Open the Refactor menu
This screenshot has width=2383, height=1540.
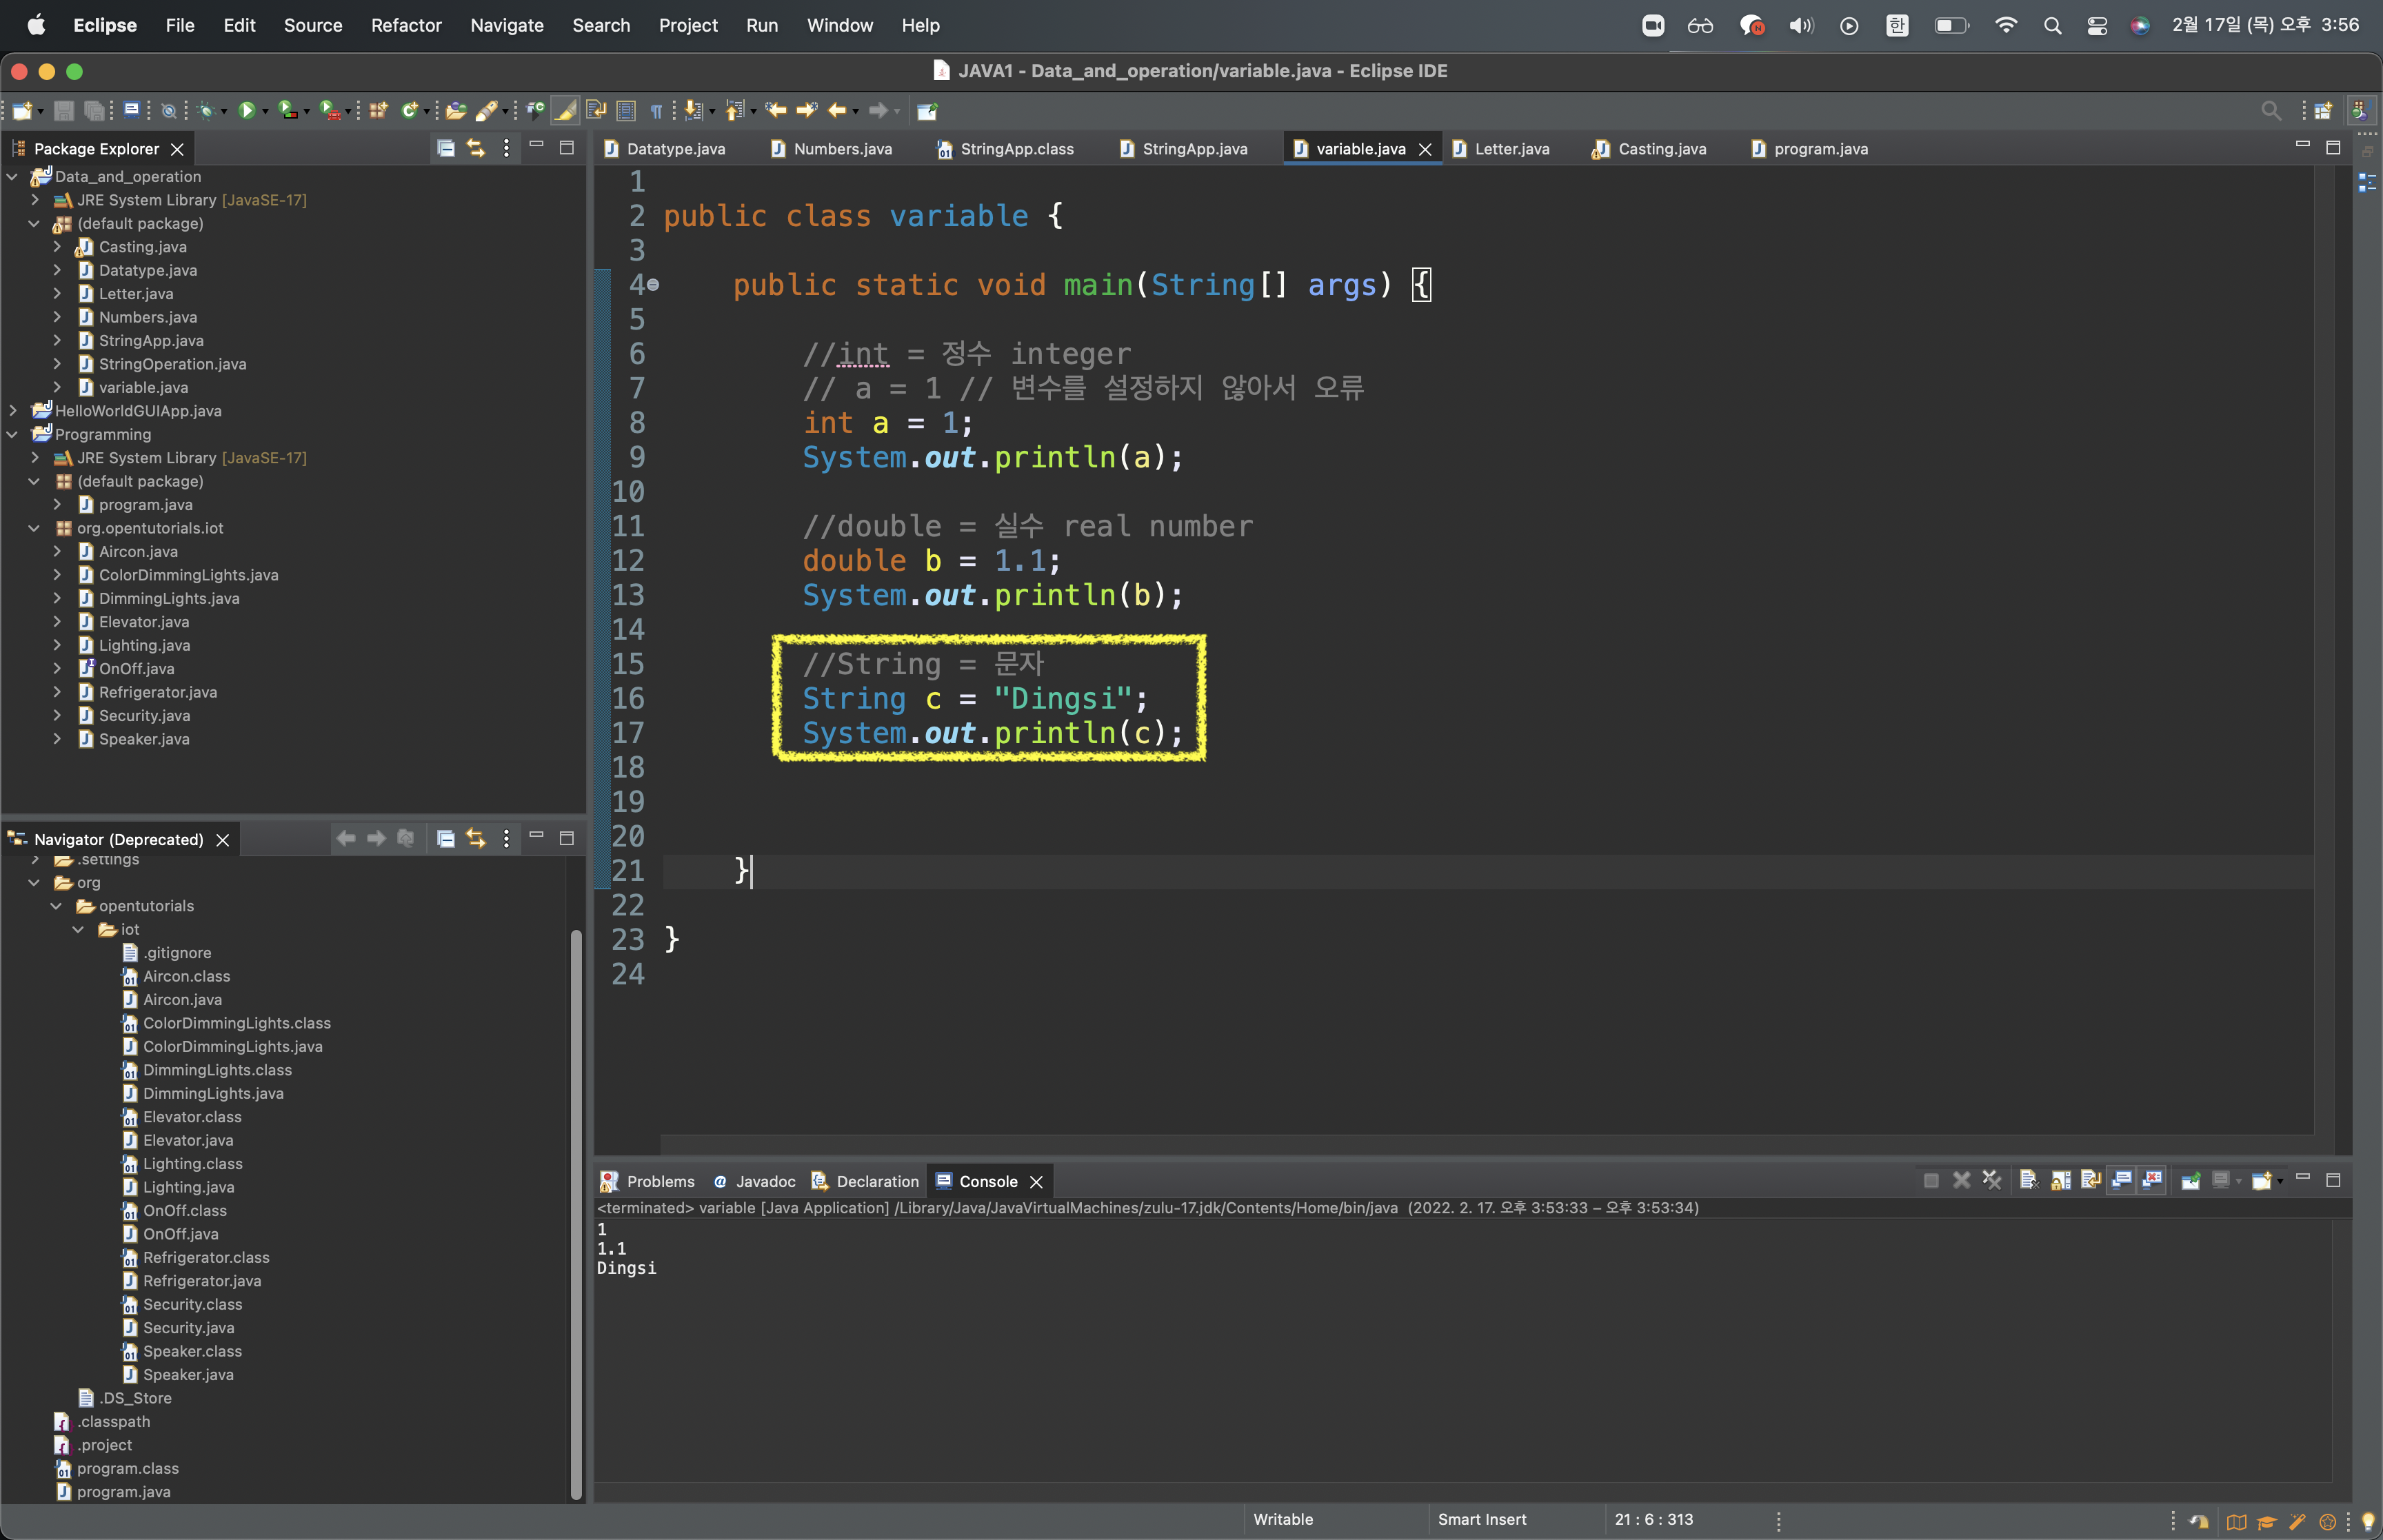coord(405,25)
